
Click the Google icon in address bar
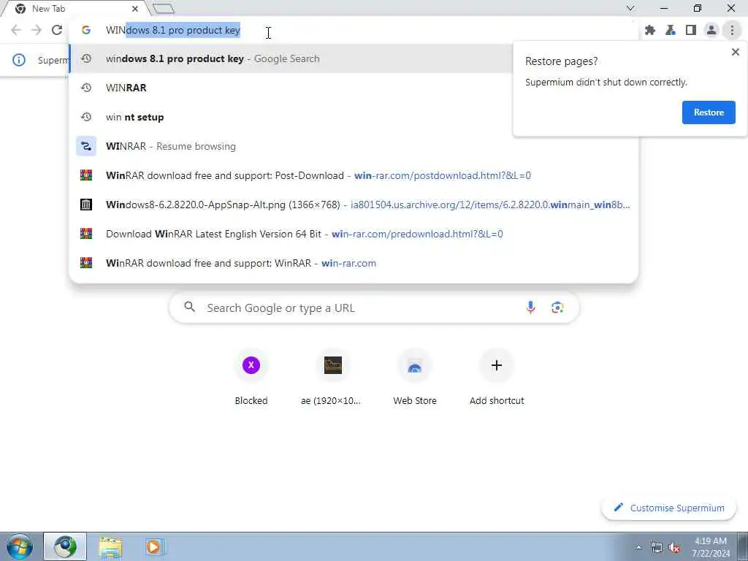click(86, 30)
